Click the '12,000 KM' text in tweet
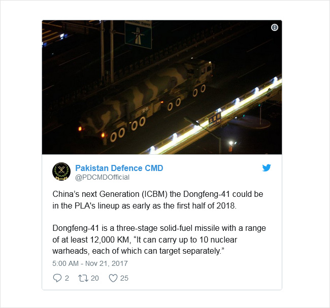Image resolution: width=330 pixels, height=308 pixels. pyautogui.click(x=109, y=239)
